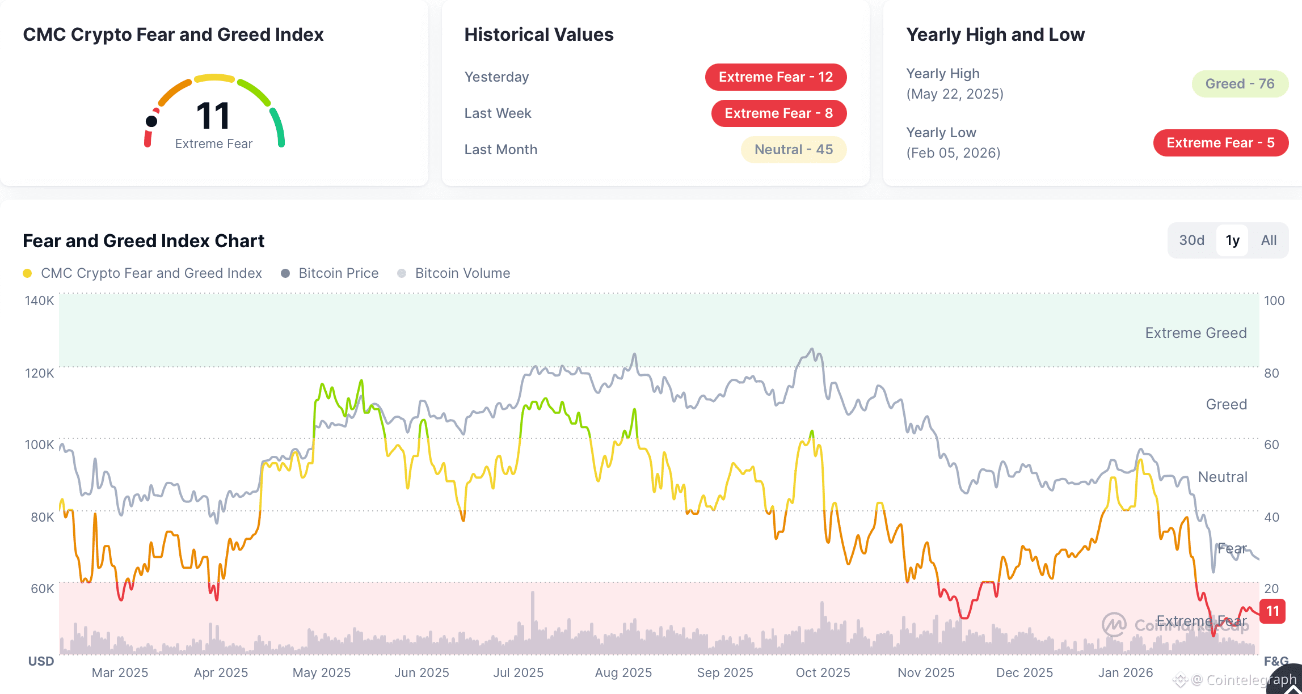Screen dimensions: 1302x694
Task: Click the Binance diamond icon in the watermark
Action: point(1180,679)
